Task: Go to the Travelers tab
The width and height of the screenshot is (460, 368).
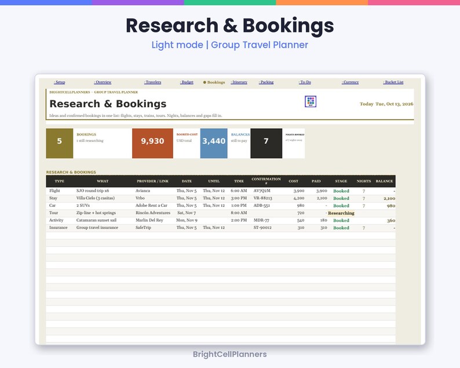Action: point(152,82)
